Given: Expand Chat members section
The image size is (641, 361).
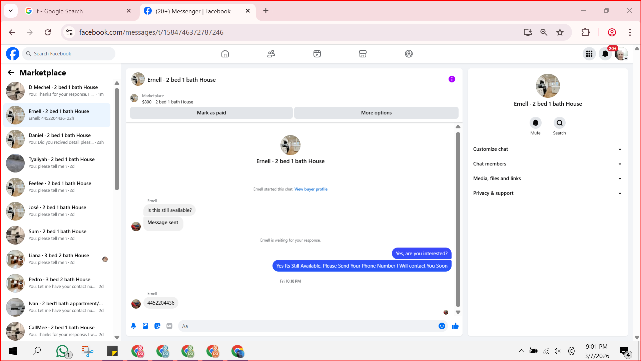Looking at the screenshot, I should click(548, 164).
